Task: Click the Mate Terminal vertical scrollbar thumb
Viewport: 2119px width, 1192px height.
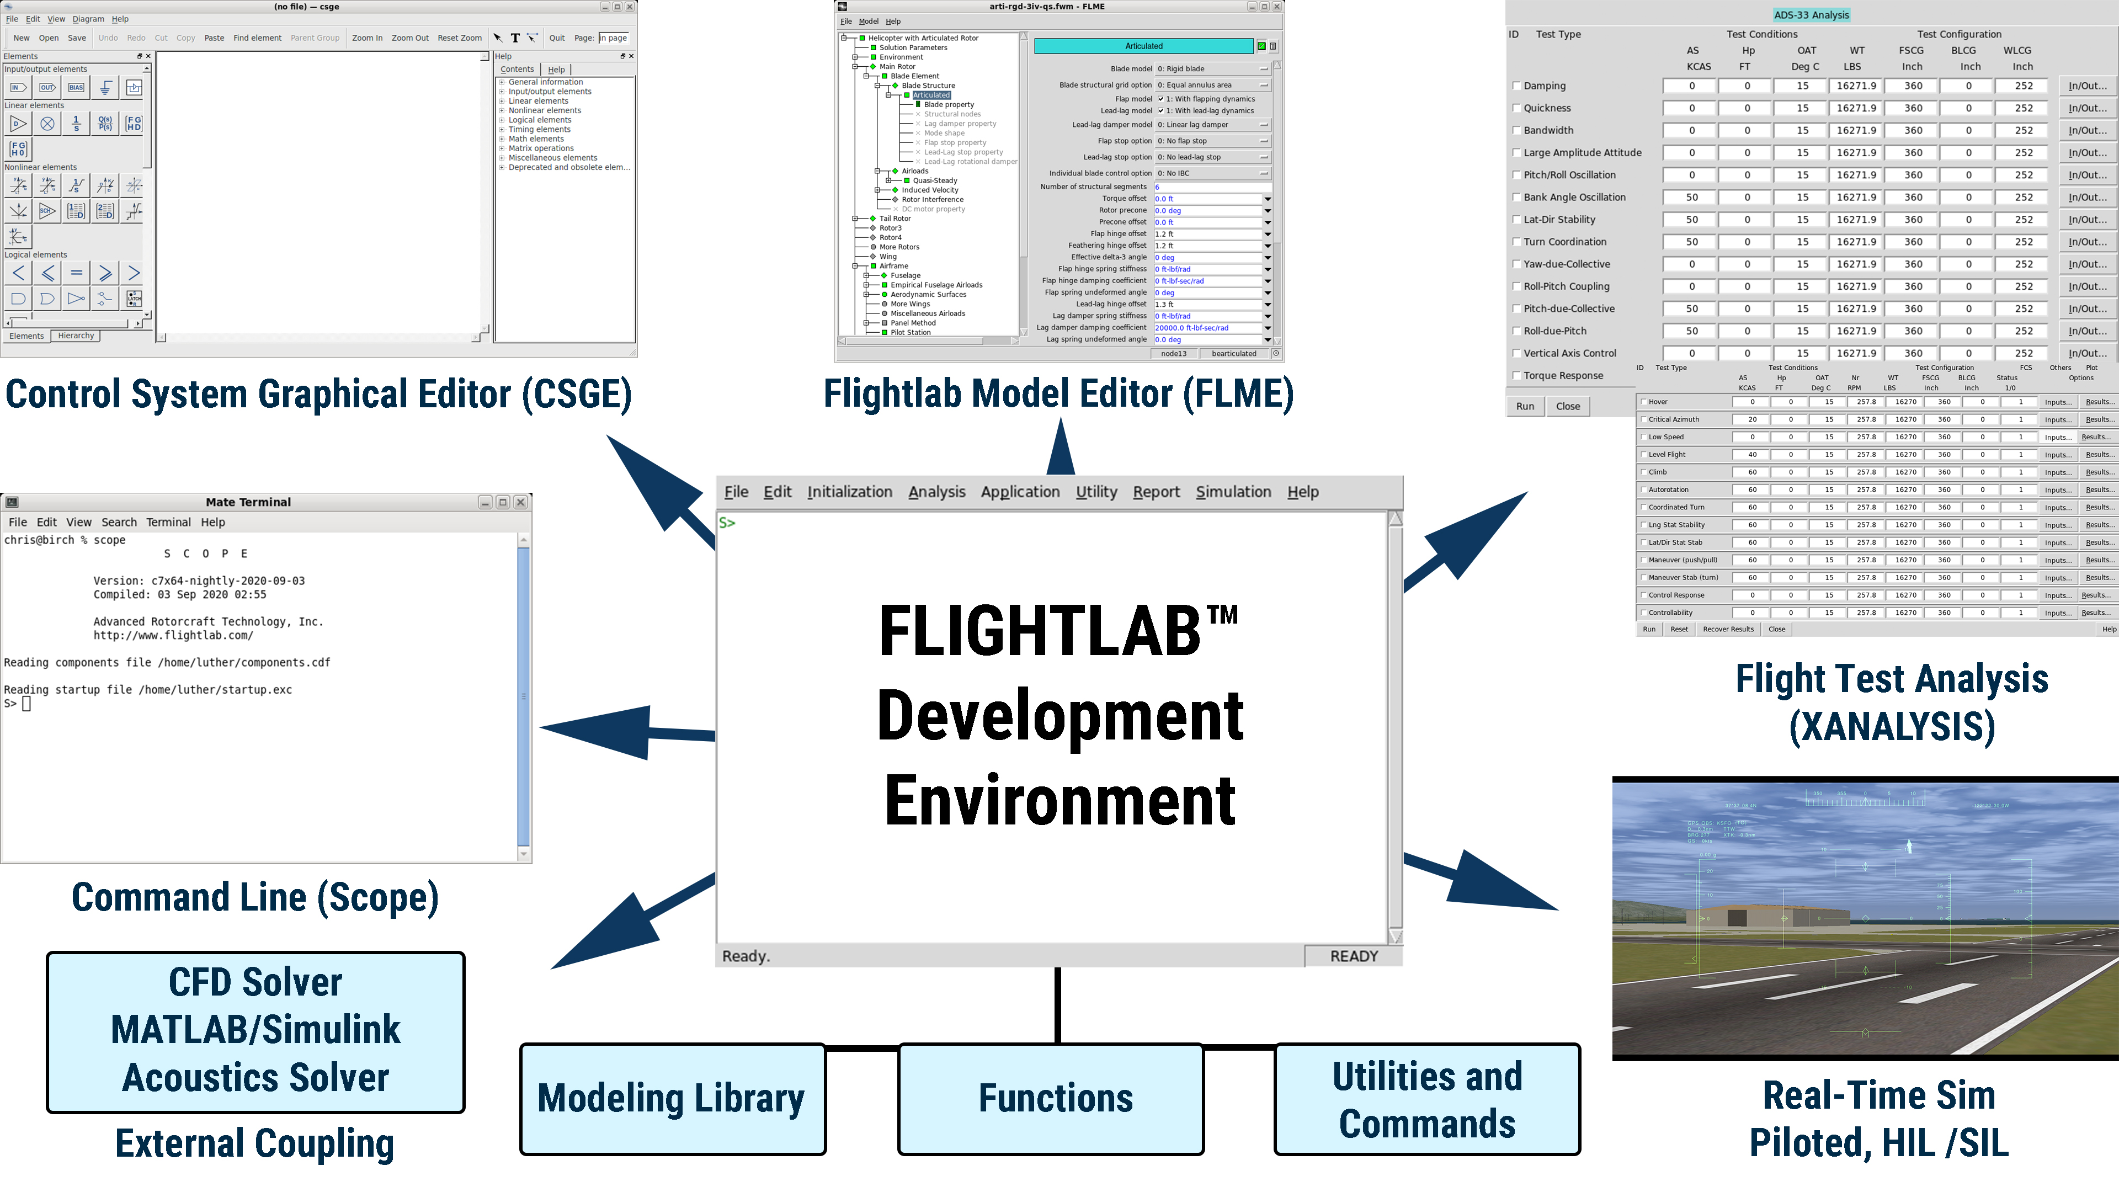Action: pos(524,696)
